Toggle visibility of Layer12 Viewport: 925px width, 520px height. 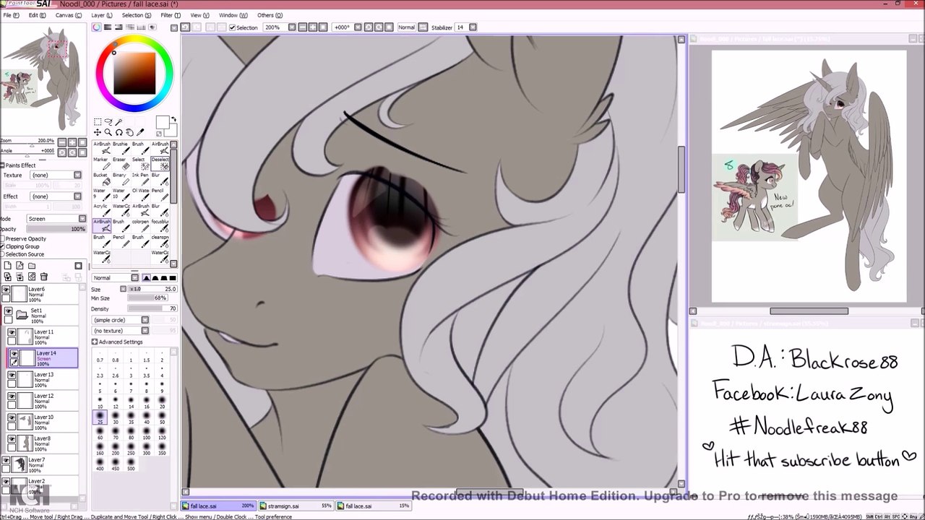12,396
